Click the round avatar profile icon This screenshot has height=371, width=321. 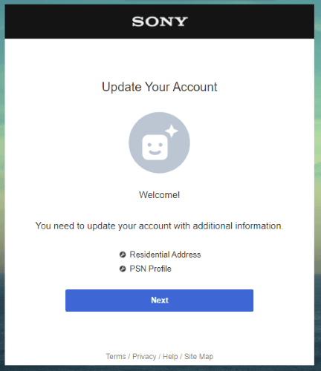[x=159, y=142]
